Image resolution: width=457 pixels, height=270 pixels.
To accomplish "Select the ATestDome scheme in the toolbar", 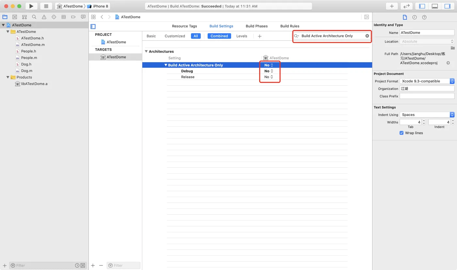I will 70,6.
